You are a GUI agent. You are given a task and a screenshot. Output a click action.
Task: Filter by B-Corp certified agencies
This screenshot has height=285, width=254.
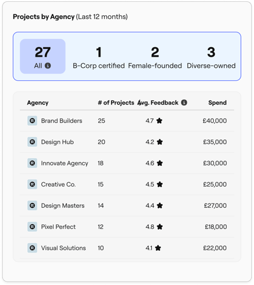[x=99, y=57]
